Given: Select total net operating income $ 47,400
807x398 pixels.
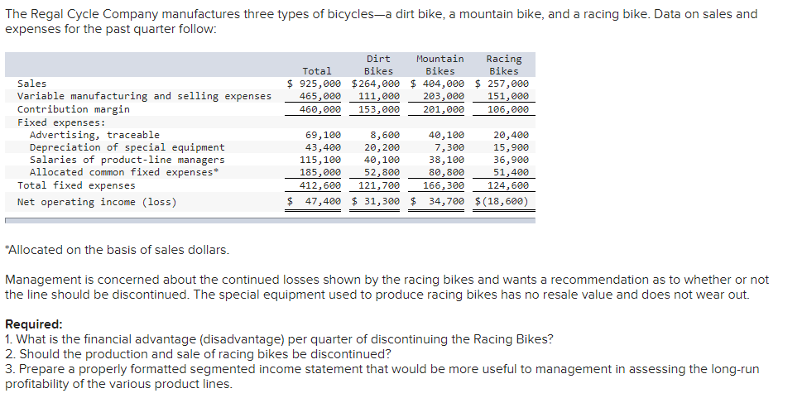Looking at the screenshot, I should 314,202.
